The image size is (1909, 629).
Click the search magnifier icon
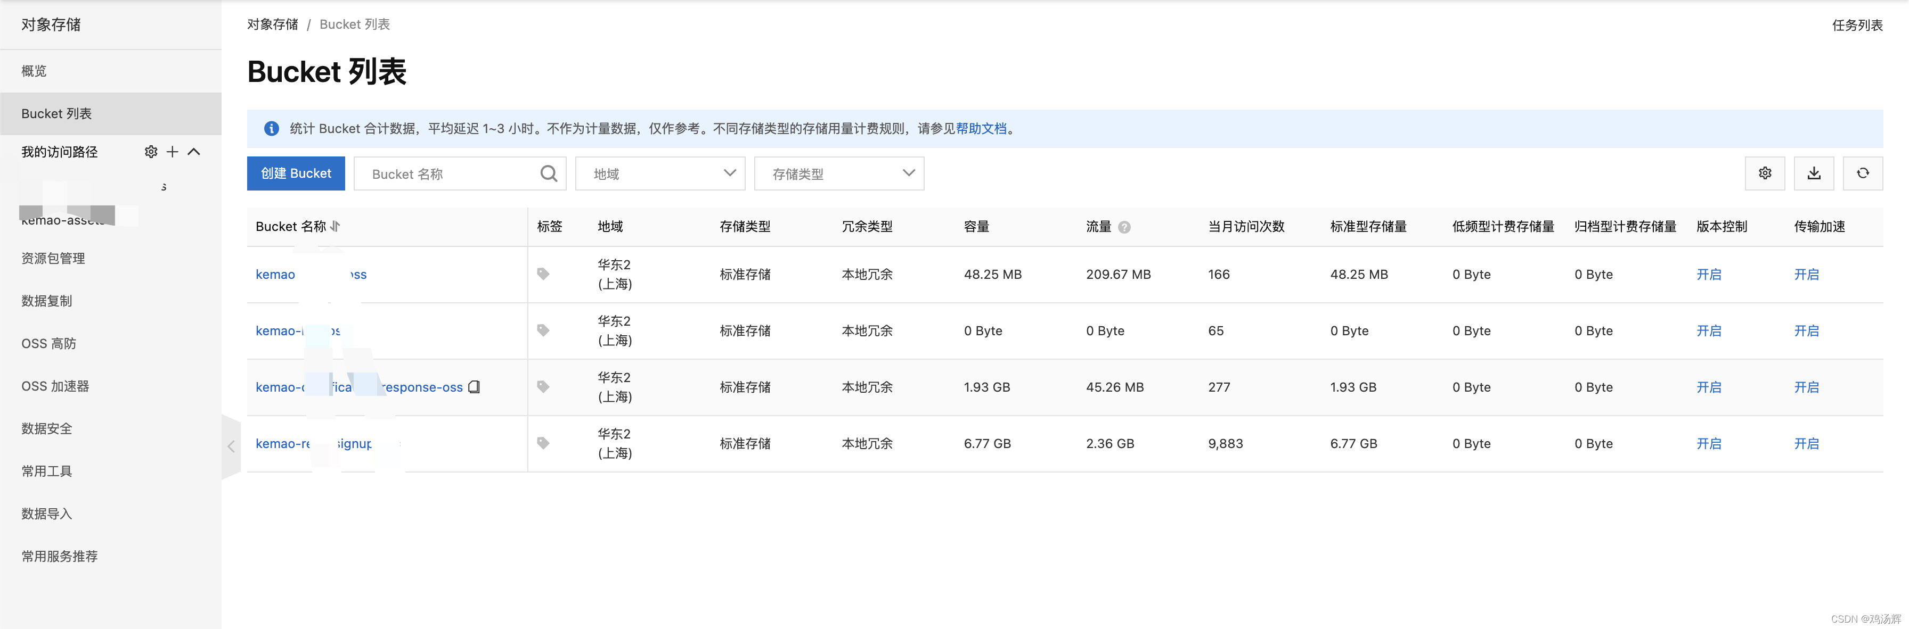pos(549,174)
